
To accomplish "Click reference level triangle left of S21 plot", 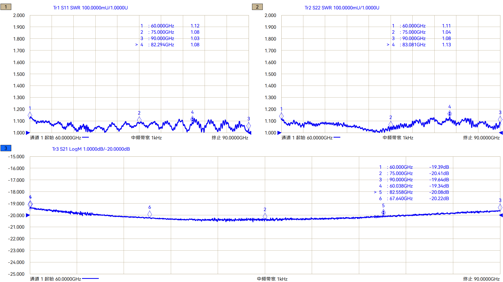I will 28,215.
